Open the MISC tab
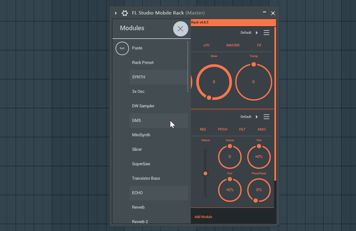 tap(262, 129)
